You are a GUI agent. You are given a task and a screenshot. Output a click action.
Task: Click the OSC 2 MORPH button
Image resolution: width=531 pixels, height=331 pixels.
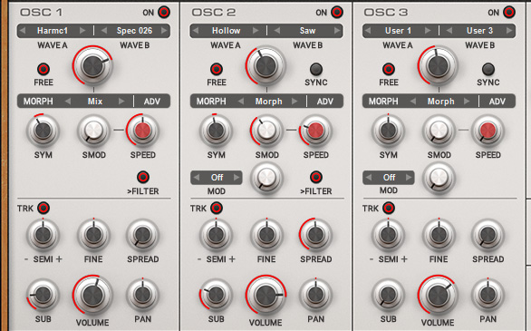(x=211, y=102)
